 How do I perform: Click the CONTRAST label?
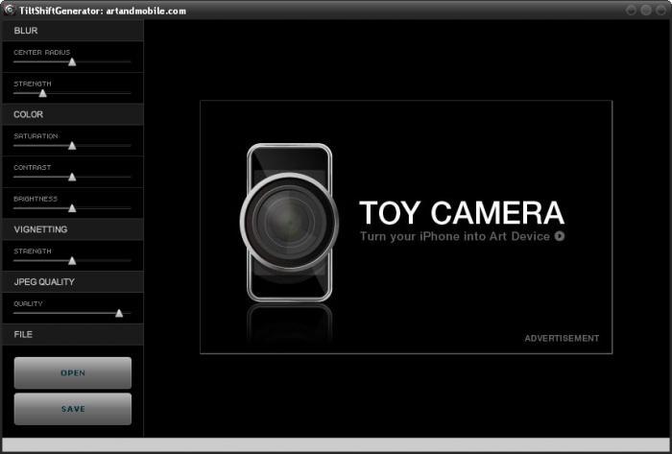(32, 167)
